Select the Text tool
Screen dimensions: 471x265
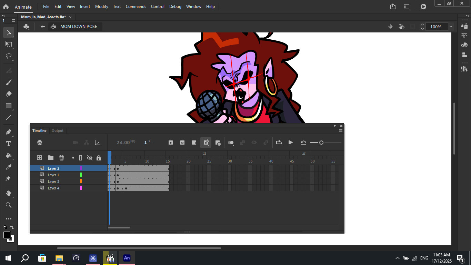(9, 144)
